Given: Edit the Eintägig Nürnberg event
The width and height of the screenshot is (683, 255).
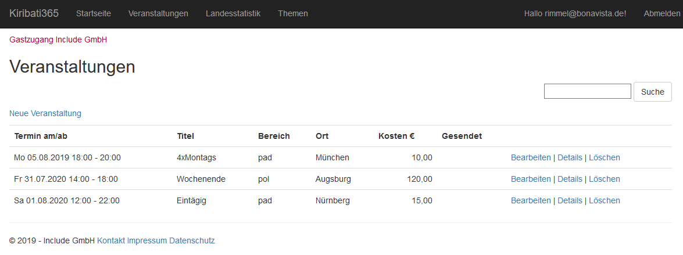Looking at the screenshot, I should 531,200.
